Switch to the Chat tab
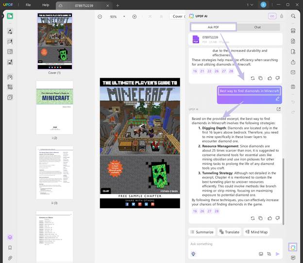 coord(257,27)
